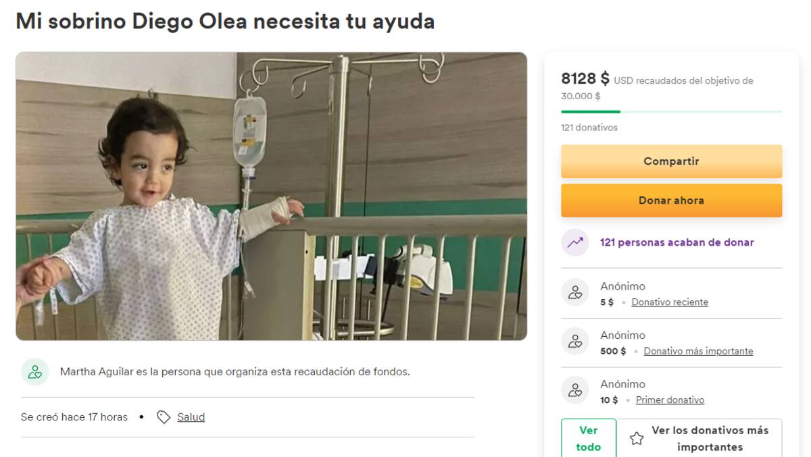The width and height of the screenshot is (811, 457).
Task: Click the donor icon beside the 5 $ donation
Action: point(575,292)
